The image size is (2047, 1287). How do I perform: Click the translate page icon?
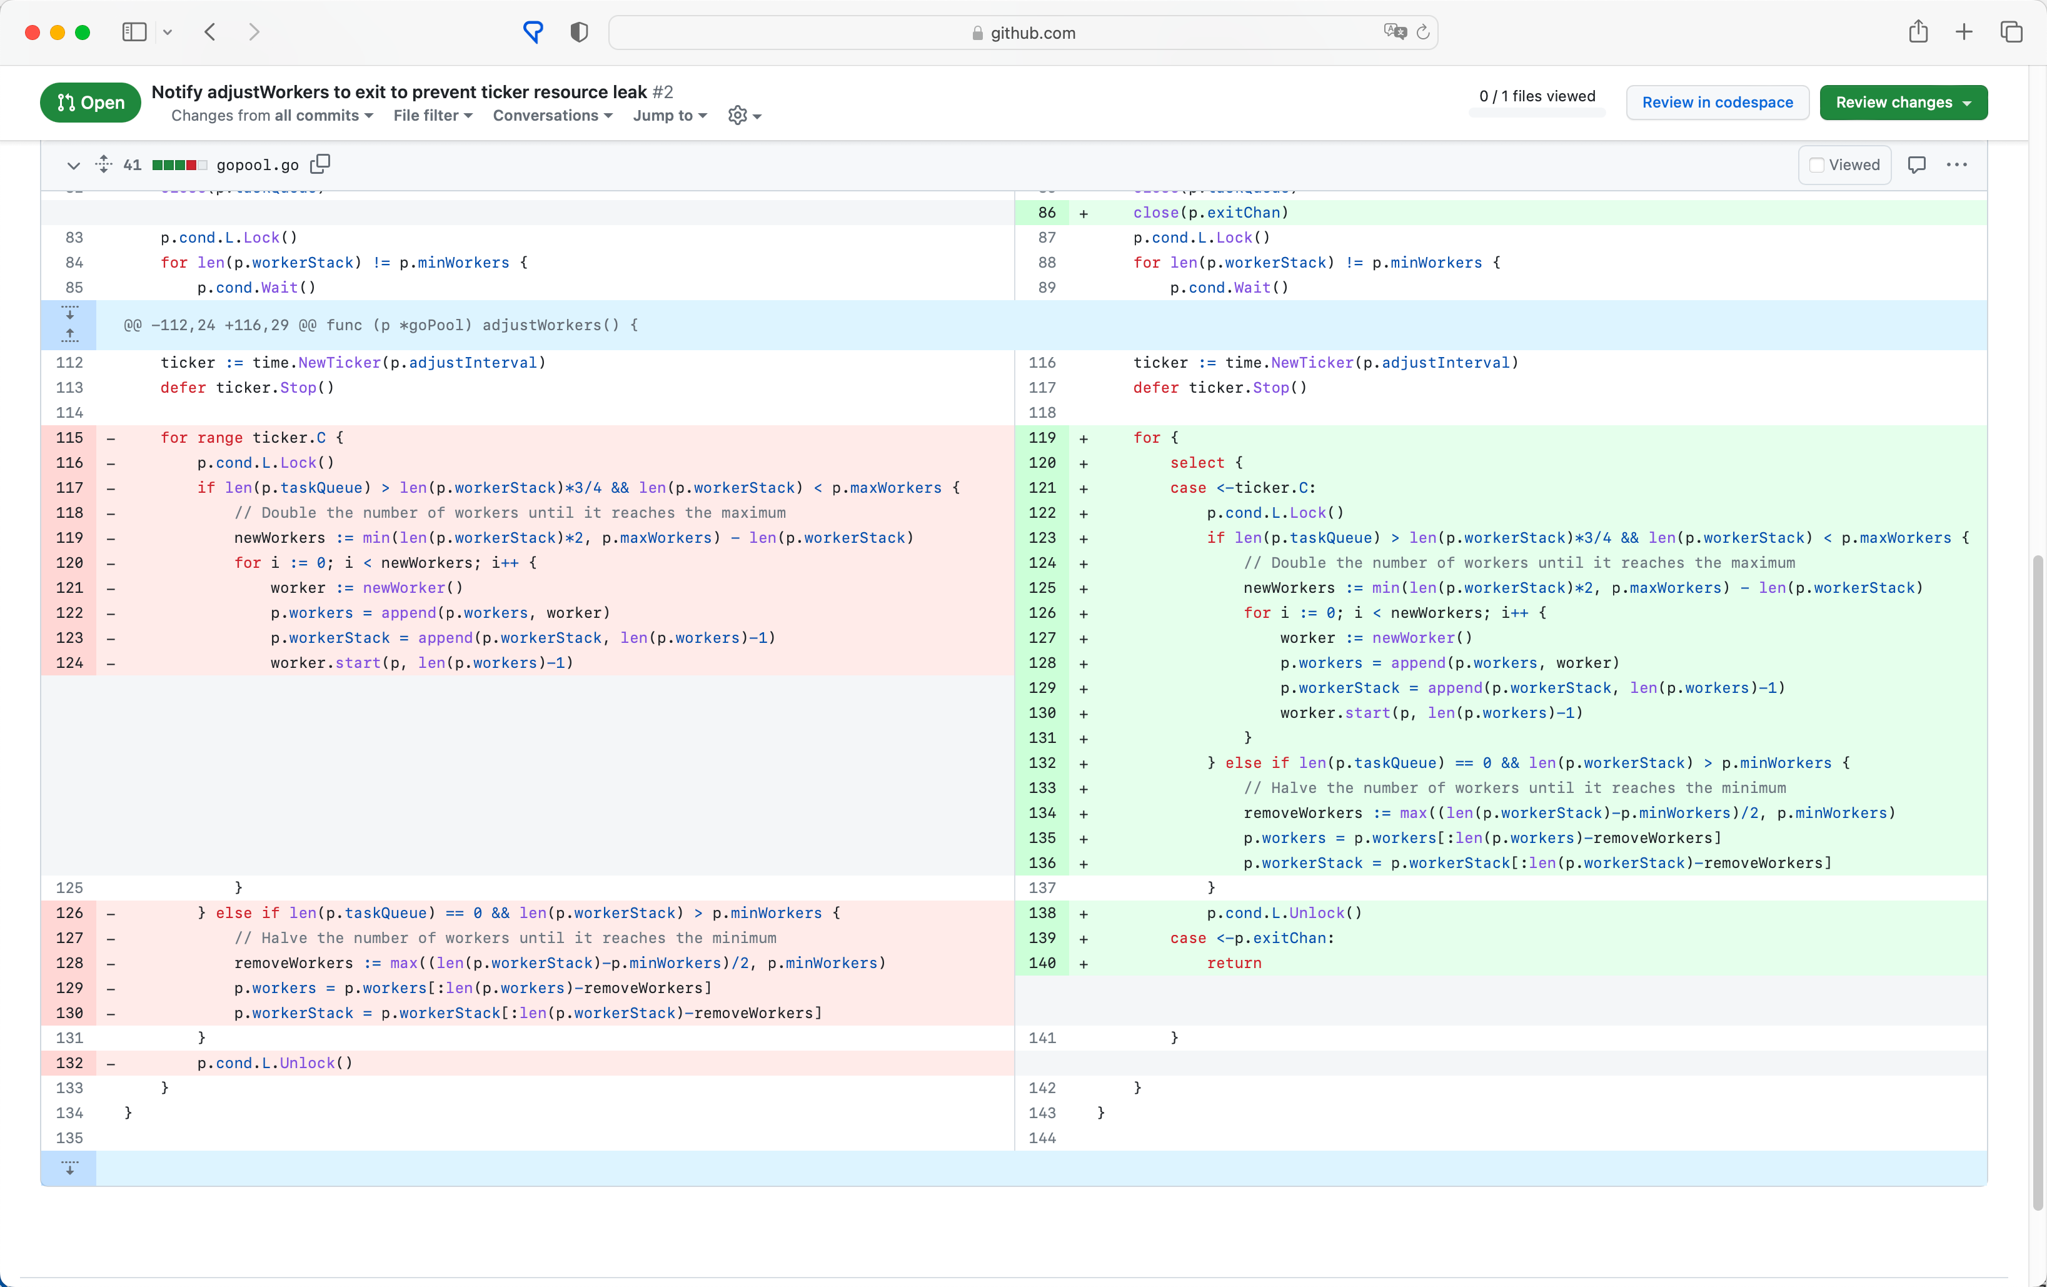pyautogui.click(x=1394, y=31)
